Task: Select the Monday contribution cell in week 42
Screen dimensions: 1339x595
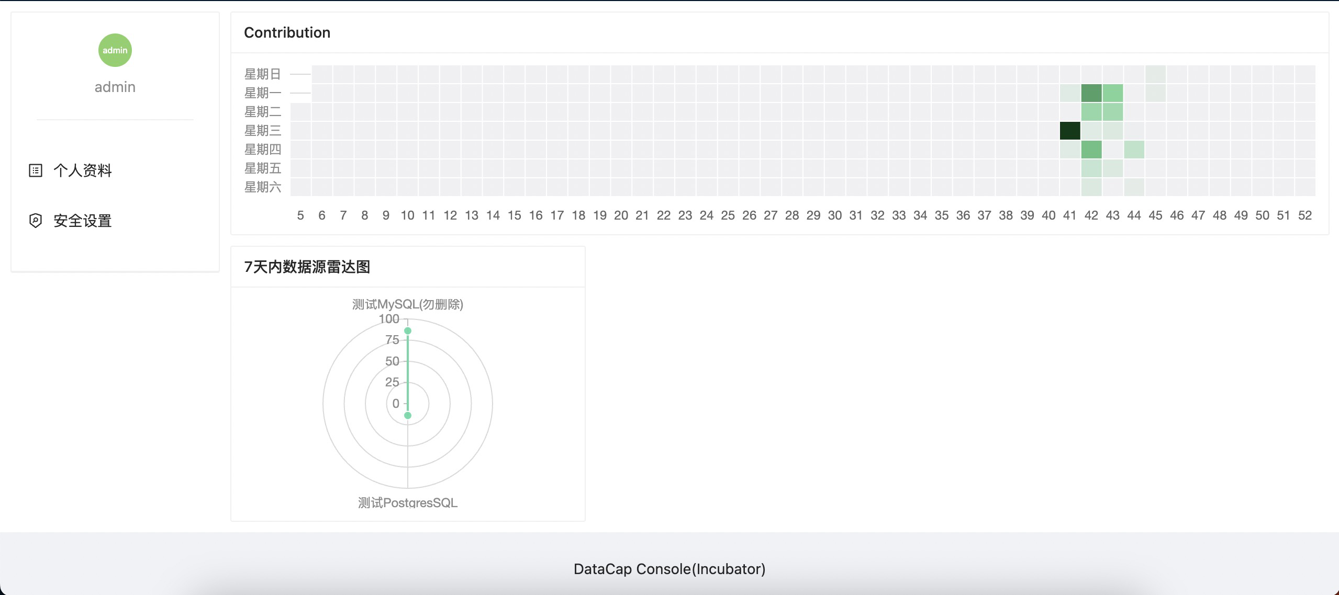Action: click(x=1091, y=93)
